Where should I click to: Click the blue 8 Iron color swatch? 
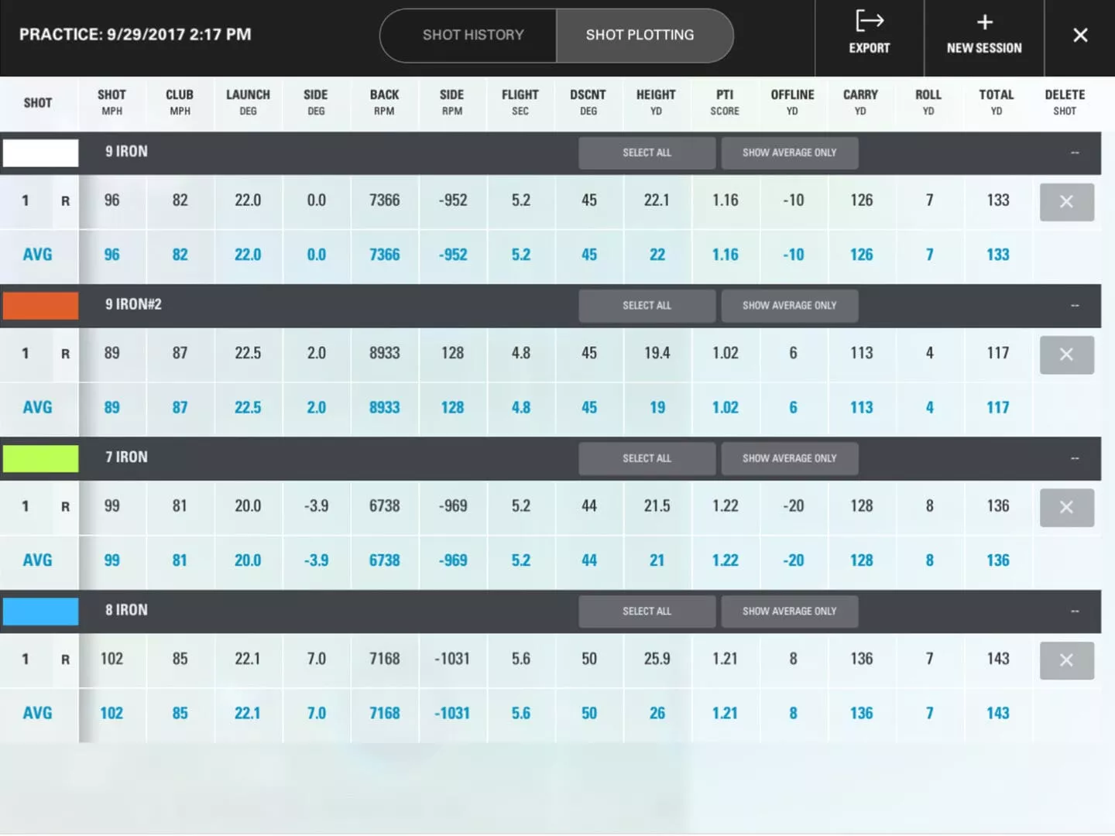pyautogui.click(x=40, y=612)
